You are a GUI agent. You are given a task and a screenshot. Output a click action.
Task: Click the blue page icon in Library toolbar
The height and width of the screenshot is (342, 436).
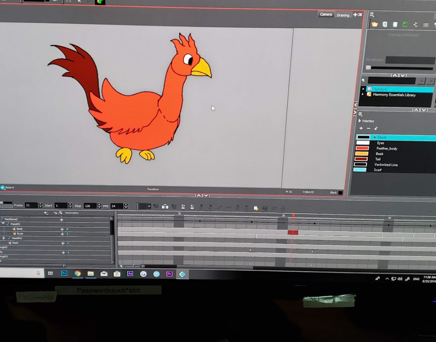click(395, 25)
